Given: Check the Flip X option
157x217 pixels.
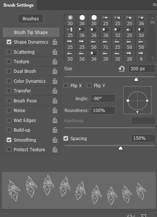Looking at the screenshot, I should point(66,85).
